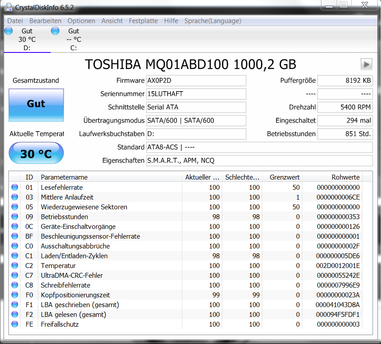Click the CrystalDiskInfo app icon in title bar
Image resolution: width=381 pixels, height=344 pixels.
tap(8, 7)
